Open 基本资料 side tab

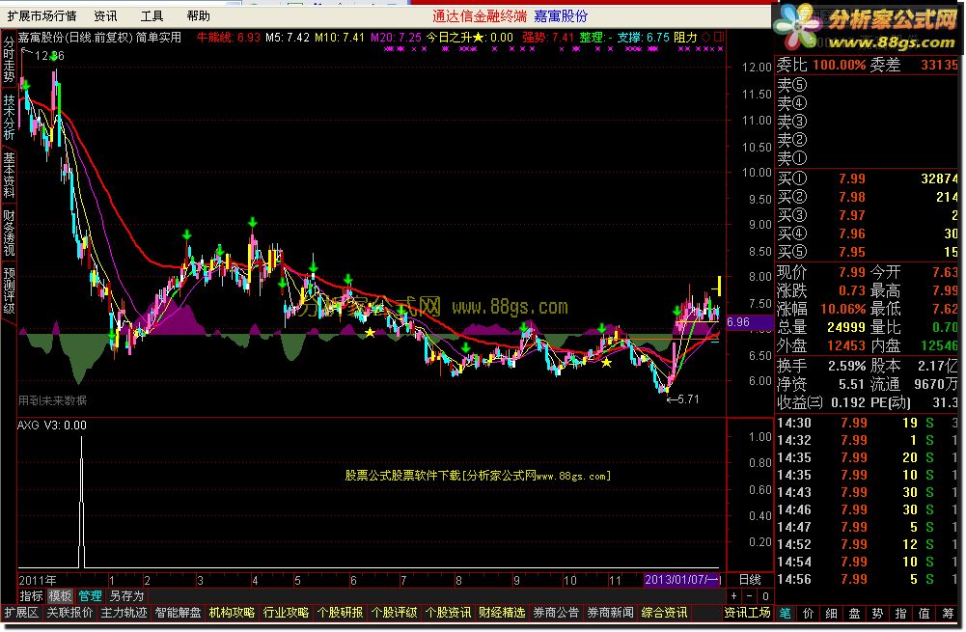click(10, 175)
